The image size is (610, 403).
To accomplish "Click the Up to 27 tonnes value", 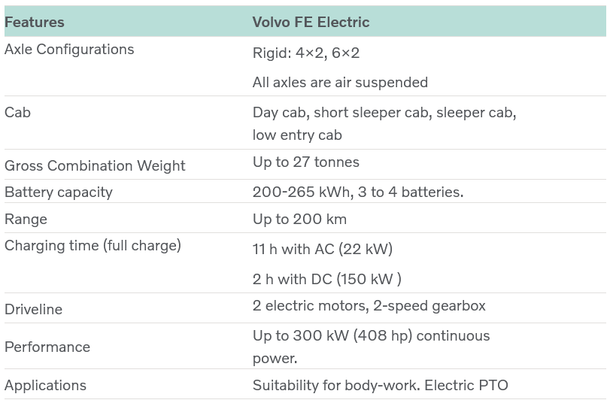I will point(306,162).
